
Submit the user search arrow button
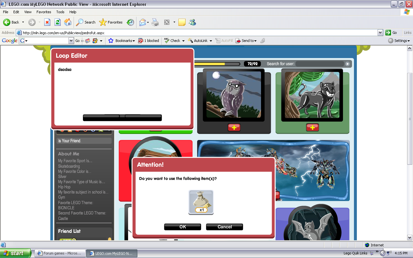pos(348,64)
